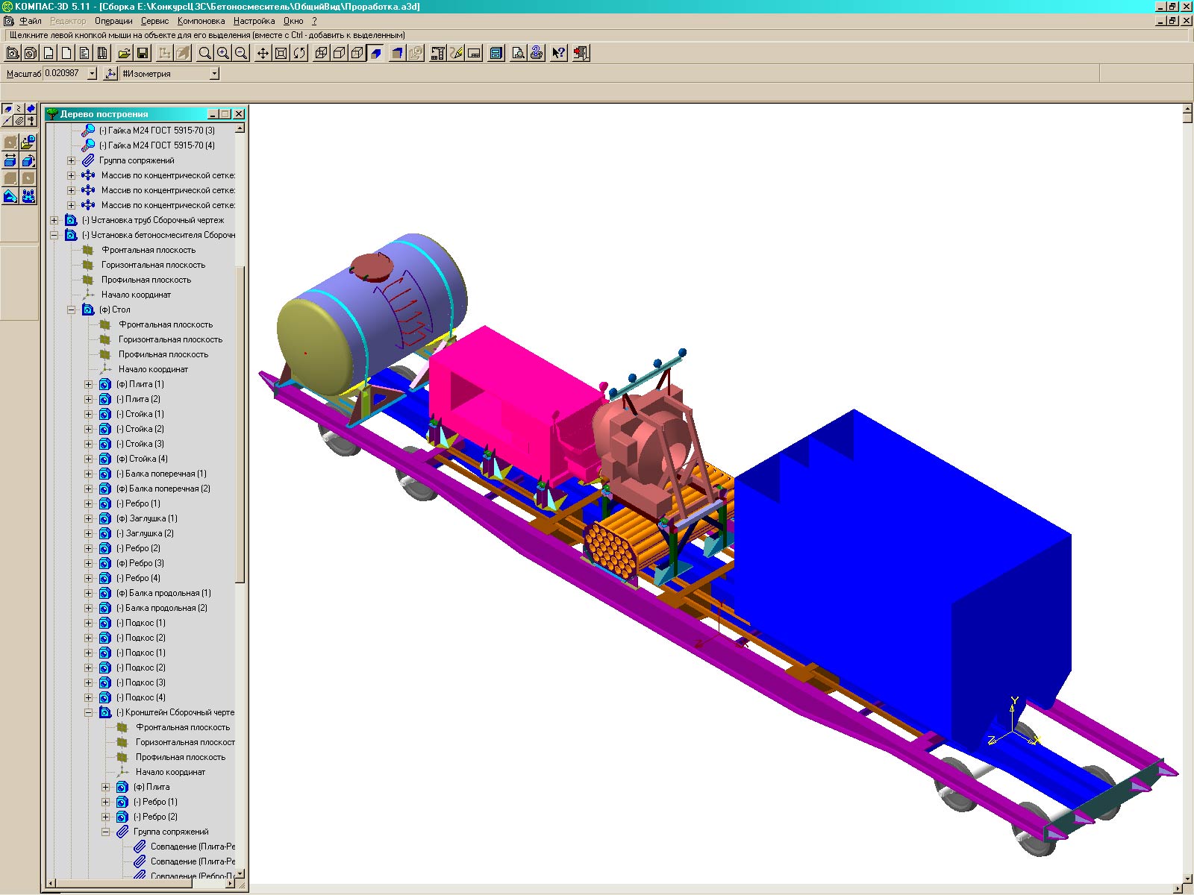
Task: Activate the pan (move view) tool
Action: 263,53
